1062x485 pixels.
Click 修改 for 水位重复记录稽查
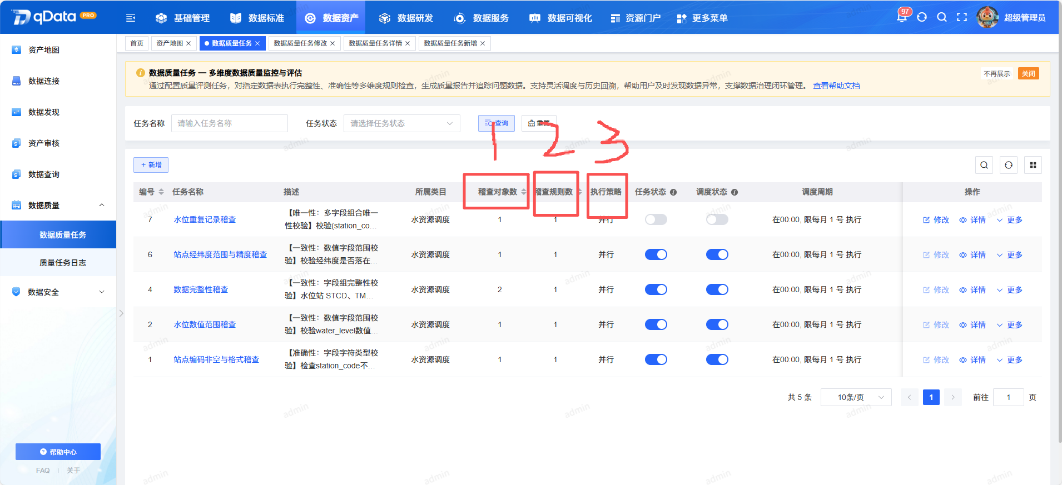click(x=936, y=220)
